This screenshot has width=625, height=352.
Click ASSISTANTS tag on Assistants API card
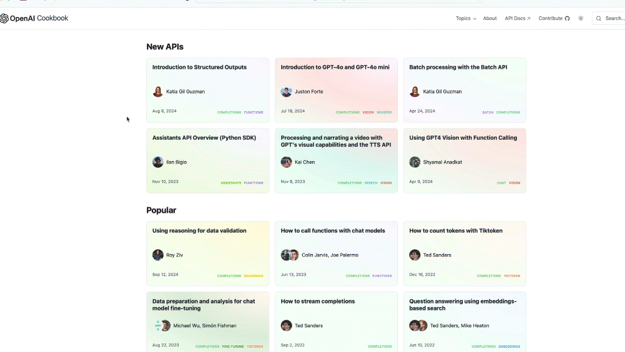point(231,183)
